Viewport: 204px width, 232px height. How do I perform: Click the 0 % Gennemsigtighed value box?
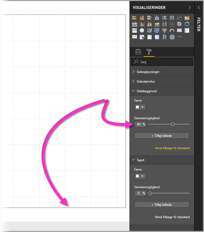pyautogui.click(x=140, y=193)
